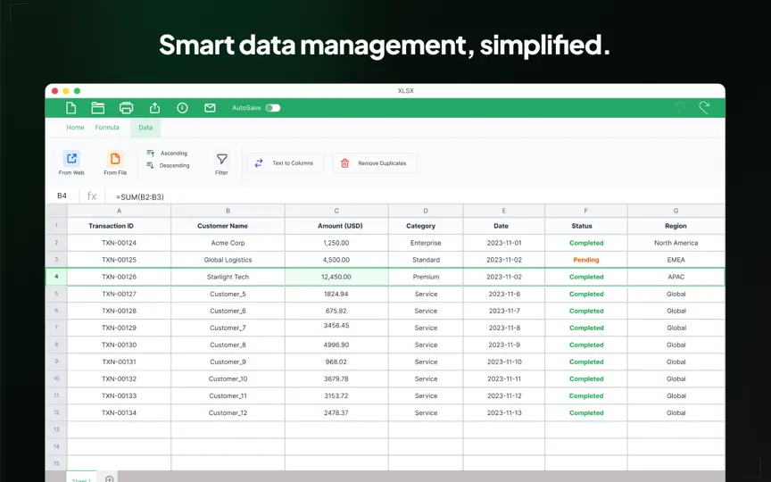
Task: Click the undo arrow icon
Action: coord(680,107)
